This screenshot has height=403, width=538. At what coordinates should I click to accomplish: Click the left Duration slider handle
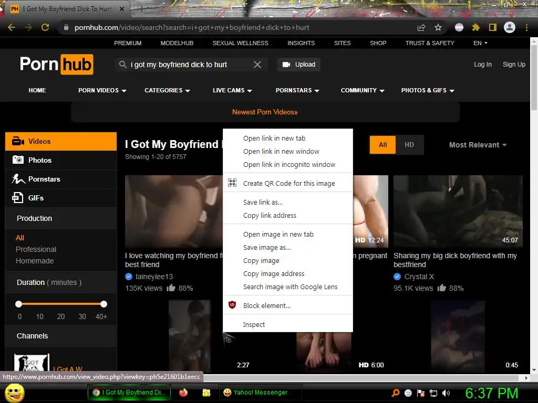18,304
